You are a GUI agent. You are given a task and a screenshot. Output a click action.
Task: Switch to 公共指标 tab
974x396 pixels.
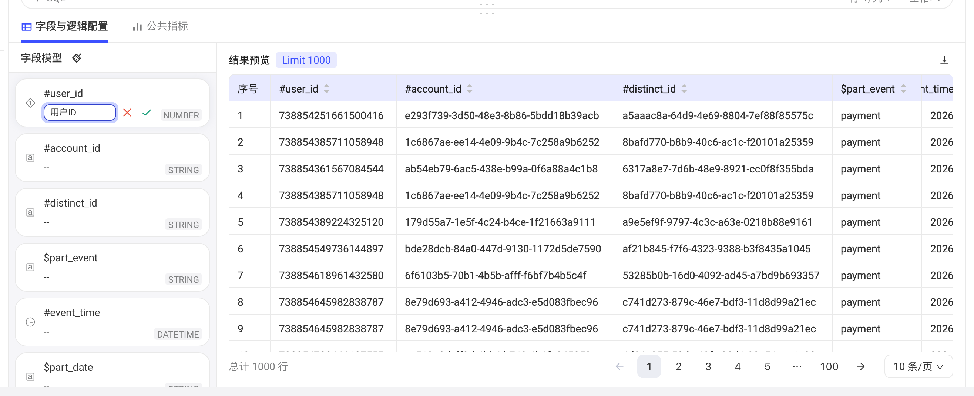click(160, 26)
